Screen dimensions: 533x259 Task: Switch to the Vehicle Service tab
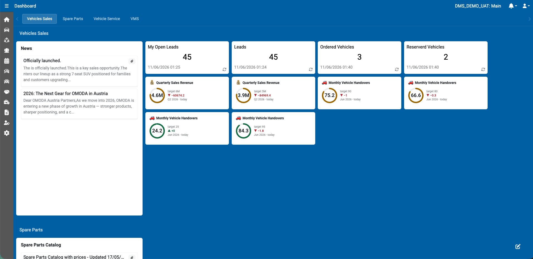click(107, 19)
